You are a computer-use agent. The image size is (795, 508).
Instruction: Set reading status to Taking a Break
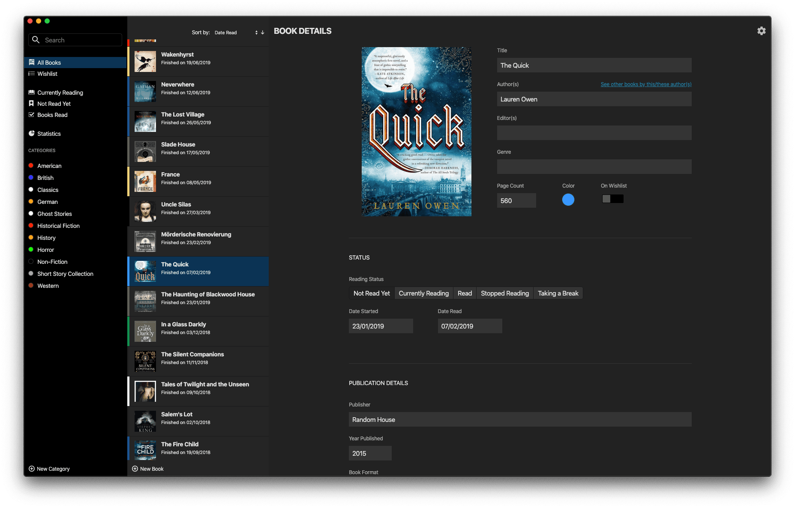pyautogui.click(x=558, y=293)
